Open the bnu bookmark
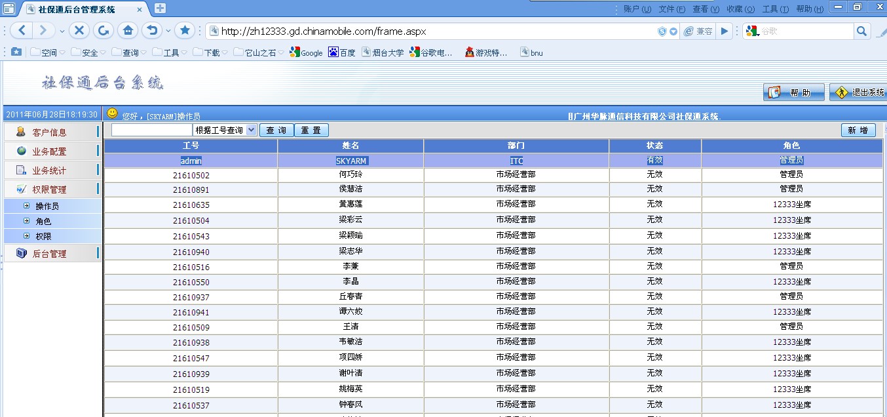 pyautogui.click(x=531, y=52)
